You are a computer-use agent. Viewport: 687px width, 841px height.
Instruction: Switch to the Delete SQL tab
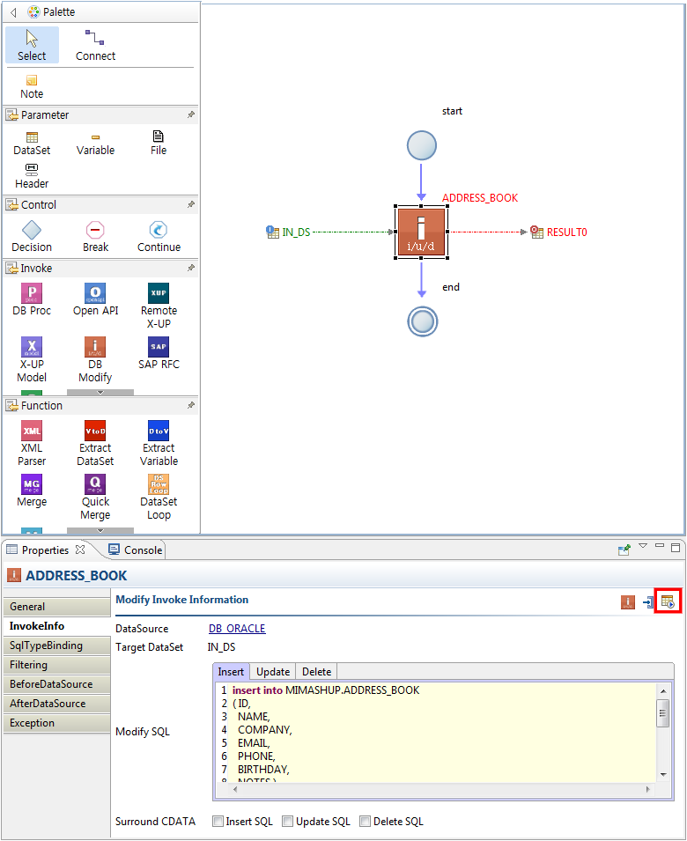pyautogui.click(x=316, y=672)
